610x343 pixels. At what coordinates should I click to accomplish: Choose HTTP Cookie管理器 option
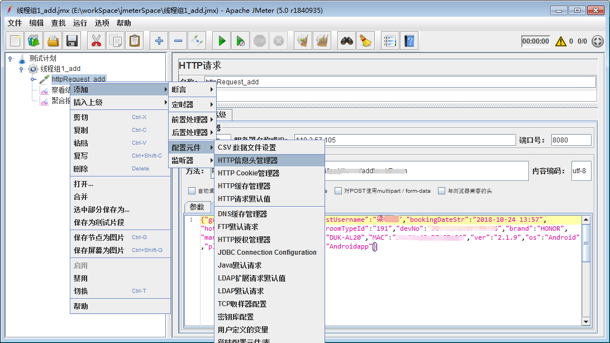[270, 173]
